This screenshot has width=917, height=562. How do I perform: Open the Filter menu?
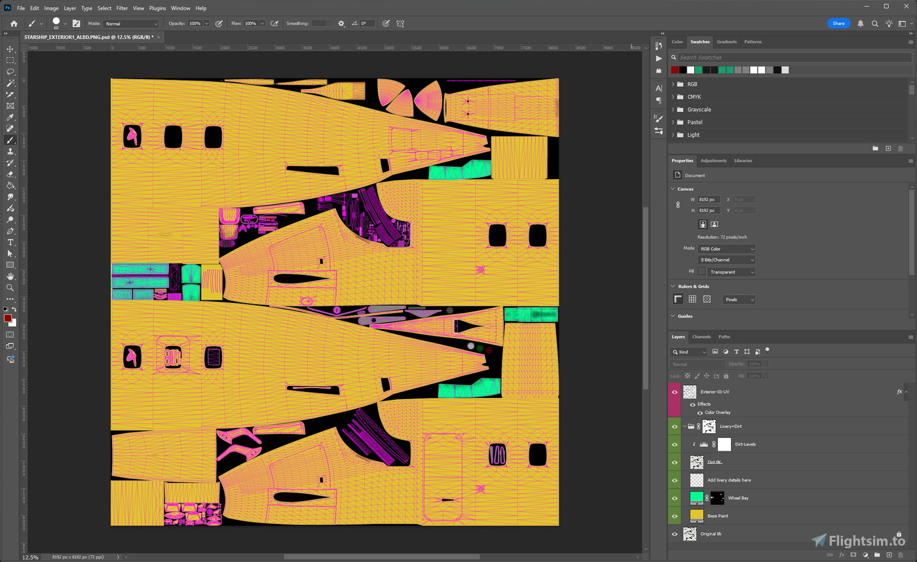[x=122, y=8]
